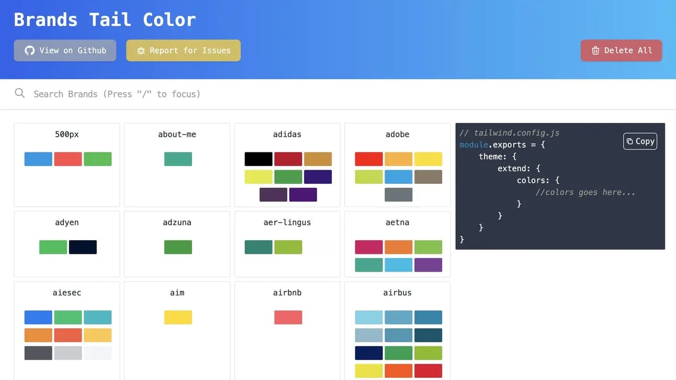This screenshot has width=676, height=380.
Task: Click the trash can icon
Action: pyautogui.click(x=595, y=51)
